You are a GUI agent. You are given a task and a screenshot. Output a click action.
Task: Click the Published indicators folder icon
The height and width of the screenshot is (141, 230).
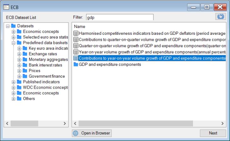click(x=19, y=82)
